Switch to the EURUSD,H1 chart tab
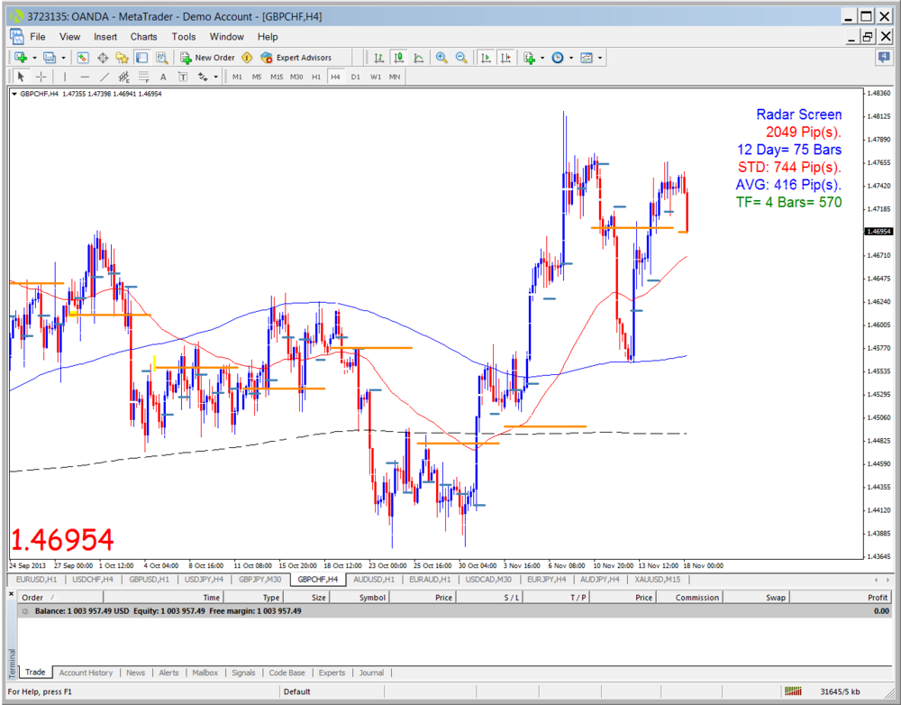 coord(36,580)
